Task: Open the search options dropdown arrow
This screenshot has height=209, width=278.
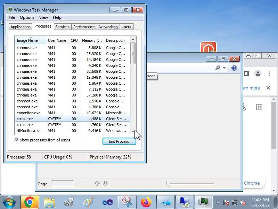Action: coord(224,68)
